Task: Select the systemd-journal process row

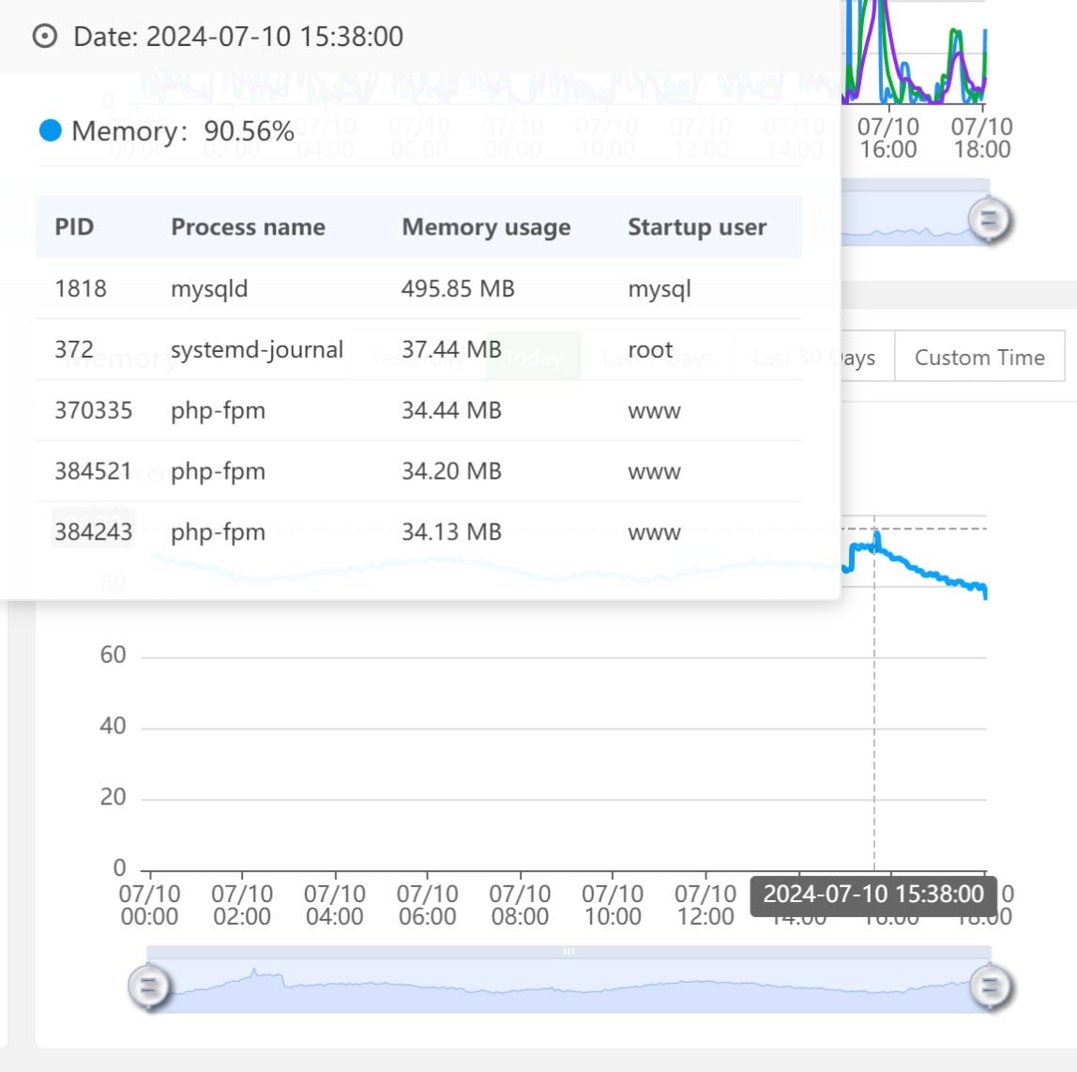Action: tap(419, 349)
